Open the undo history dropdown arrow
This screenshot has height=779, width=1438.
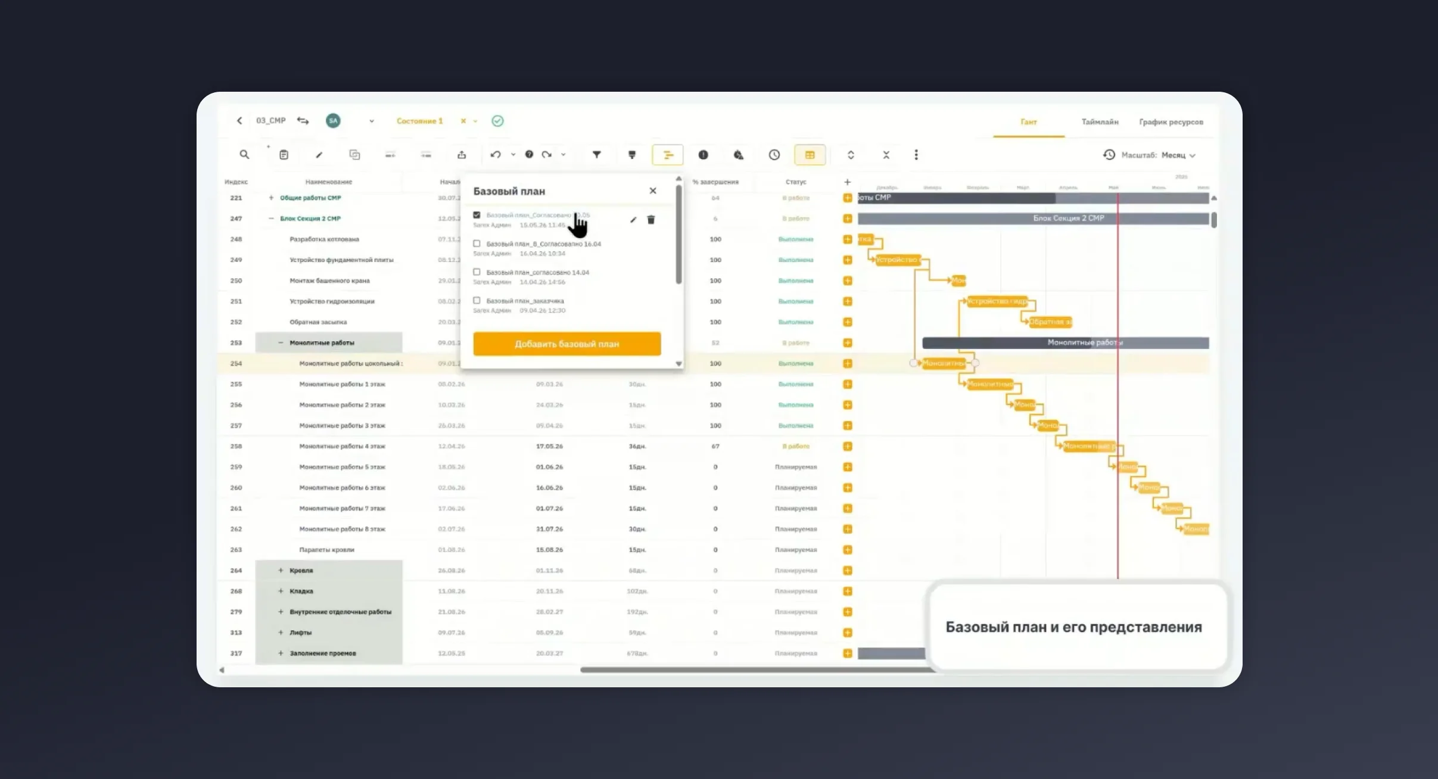click(x=513, y=155)
